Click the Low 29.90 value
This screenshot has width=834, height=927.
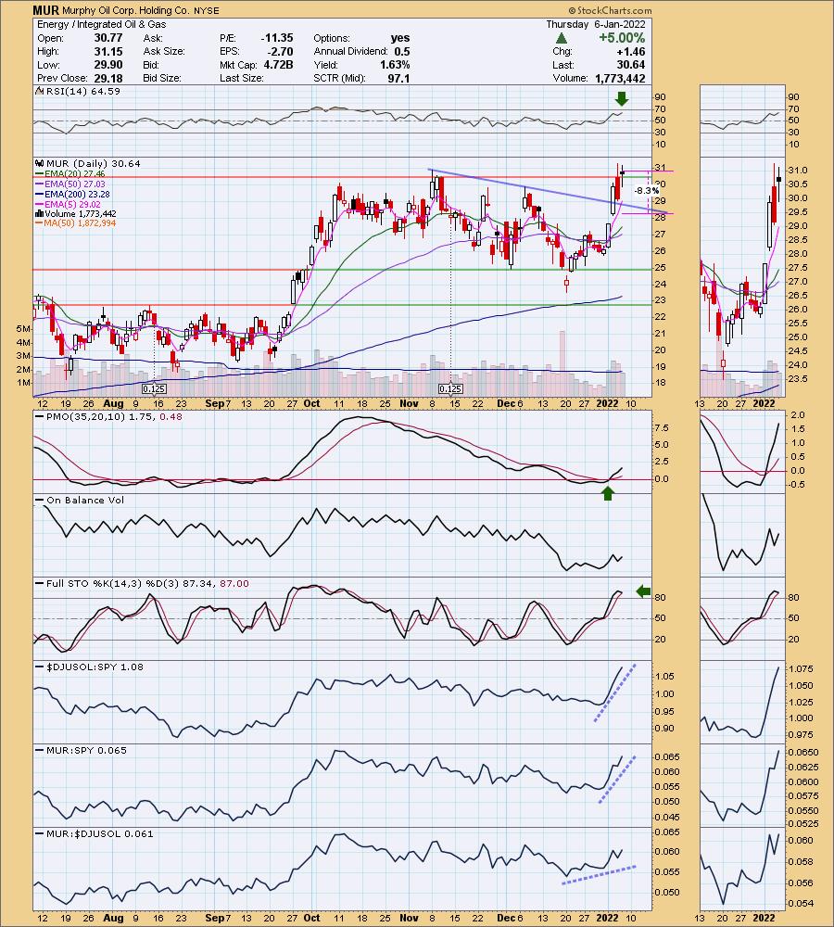tap(108, 65)
